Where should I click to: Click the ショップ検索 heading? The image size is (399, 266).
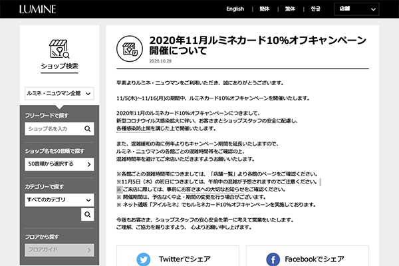tap(59, 66)
